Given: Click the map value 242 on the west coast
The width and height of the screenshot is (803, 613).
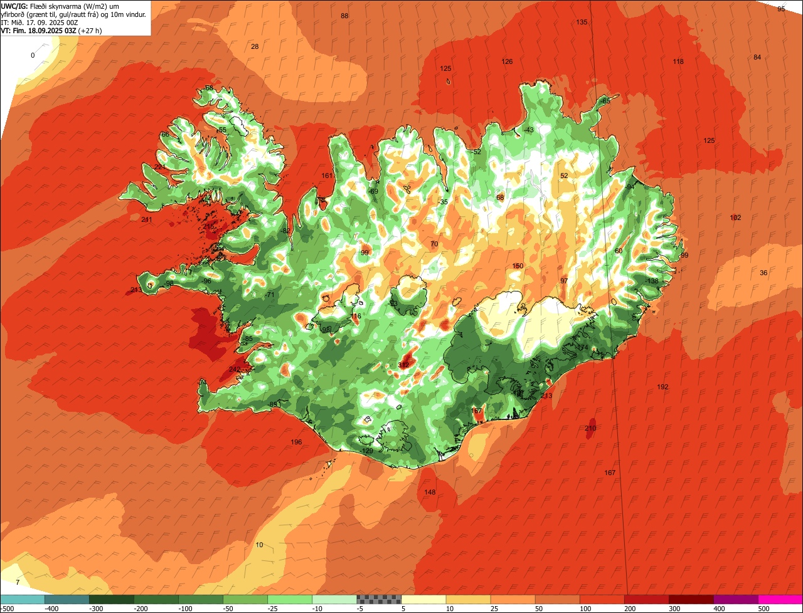Looking at the screenshot, I should click(x=234, y=369).
